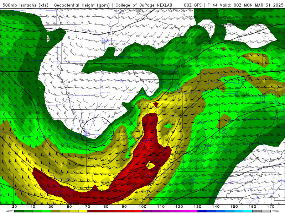Click the 170 value on the color scale
This screenshot has height=213, width=285.
pyautogui.click(x=271, y=207)
